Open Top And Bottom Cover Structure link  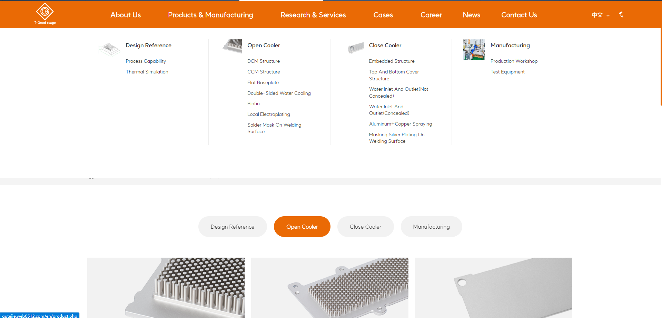click(x=394, y=75)
